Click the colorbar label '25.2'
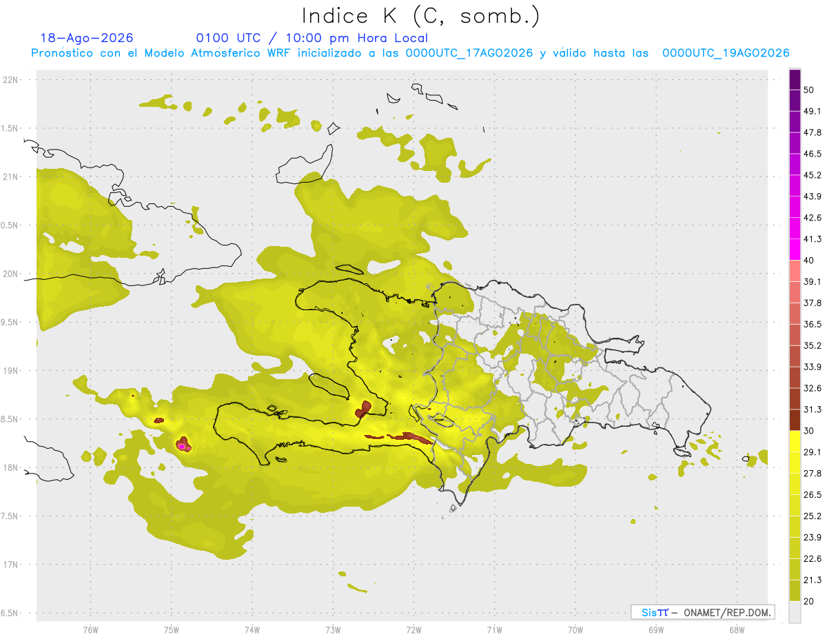This screenshot has width=827, height=639. coord(813,516)
